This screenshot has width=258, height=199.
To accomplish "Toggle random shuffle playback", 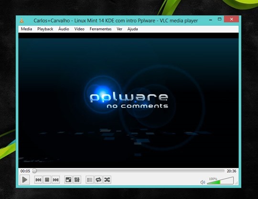I will [107, 180].
